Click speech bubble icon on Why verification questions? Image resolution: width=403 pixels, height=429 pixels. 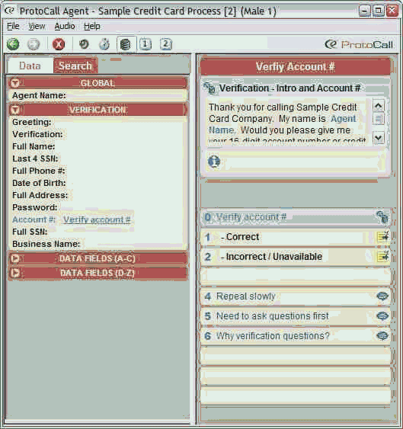(382, 336)
